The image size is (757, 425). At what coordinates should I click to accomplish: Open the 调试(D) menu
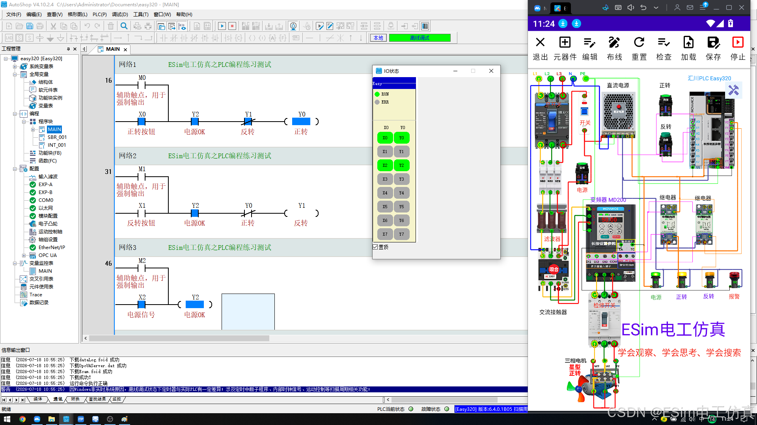(x=120, y=15)
